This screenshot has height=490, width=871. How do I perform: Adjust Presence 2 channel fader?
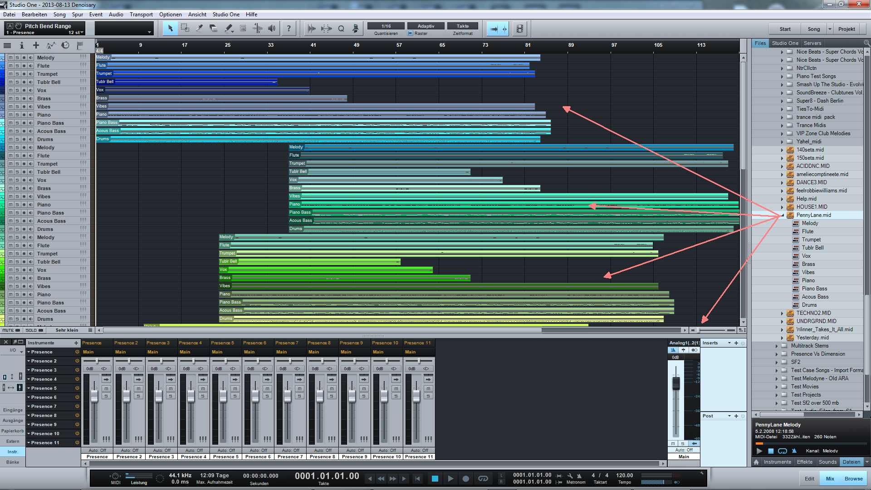click(127, 396)
